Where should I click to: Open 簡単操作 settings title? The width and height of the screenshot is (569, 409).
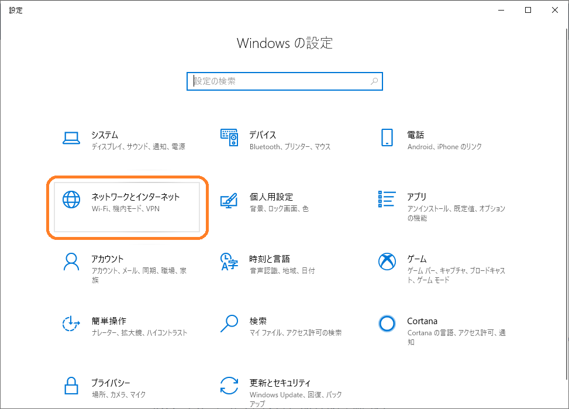pyautogui.click(x=109, y=321)
